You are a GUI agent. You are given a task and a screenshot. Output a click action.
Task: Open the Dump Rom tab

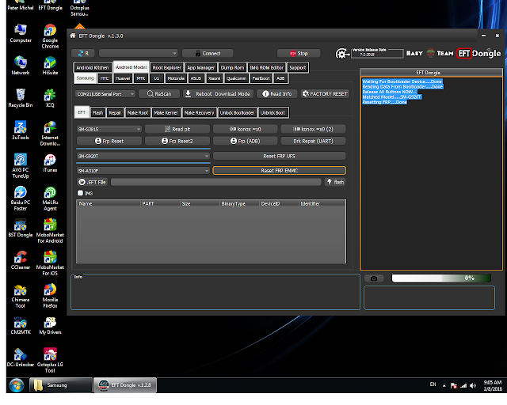click(x=232, y=67)
